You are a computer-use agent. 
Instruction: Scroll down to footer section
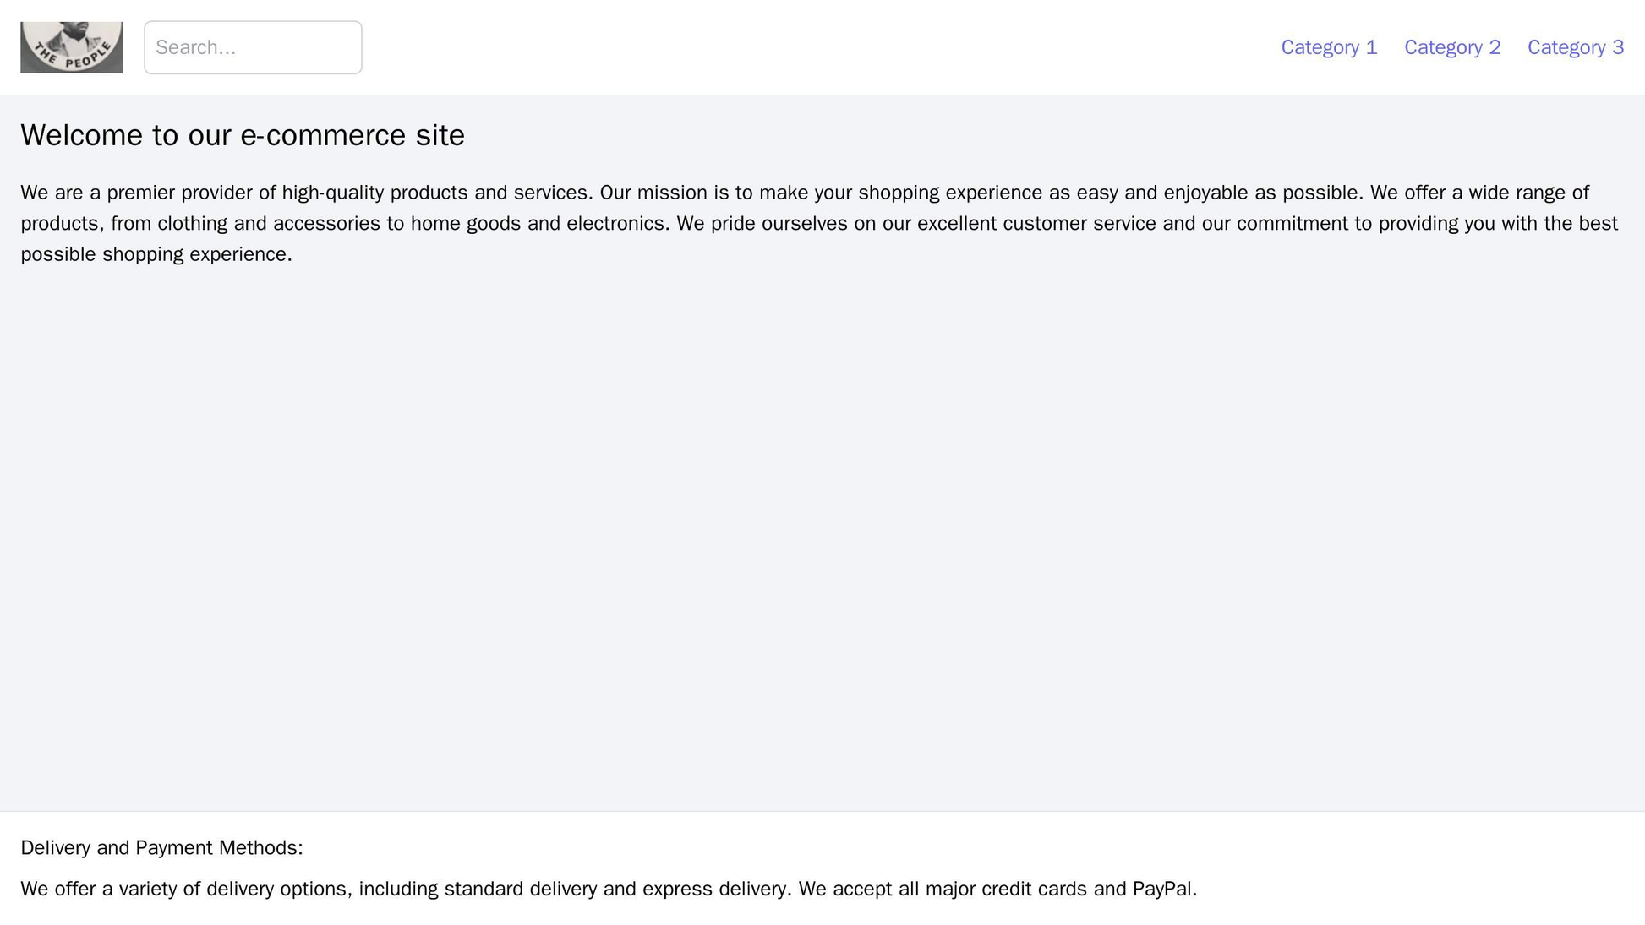822,868
